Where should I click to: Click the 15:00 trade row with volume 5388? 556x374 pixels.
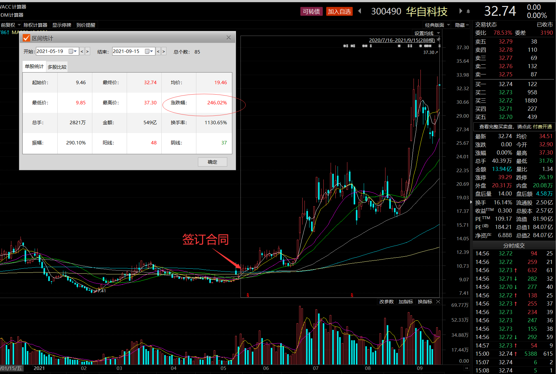tap(514, 354)
